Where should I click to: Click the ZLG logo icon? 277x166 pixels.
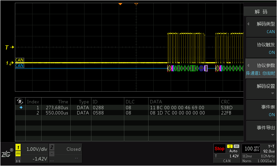(x=7, y=153)
